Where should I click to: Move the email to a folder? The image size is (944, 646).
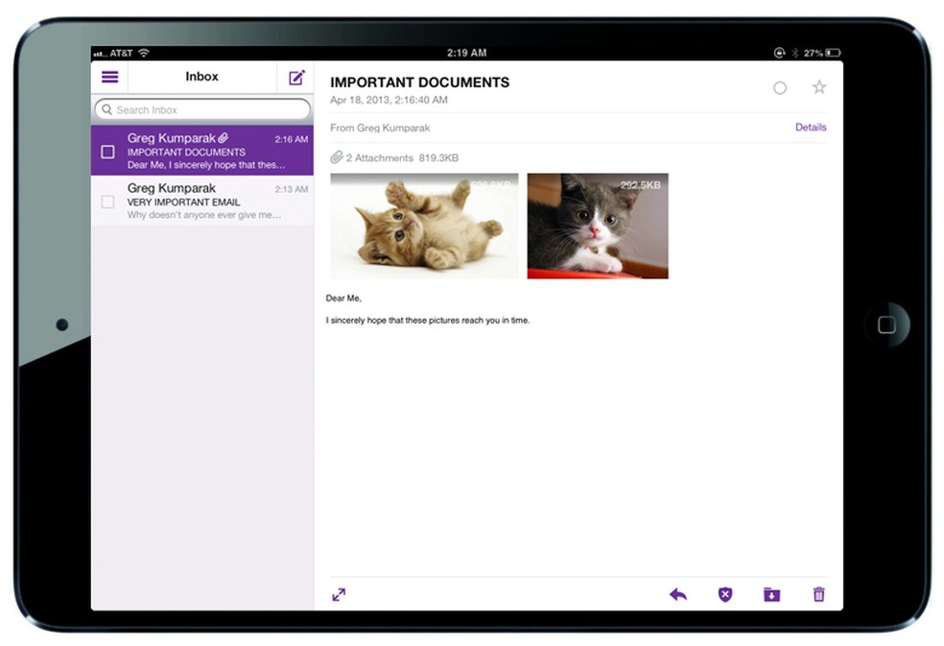(x=771, y=594)
